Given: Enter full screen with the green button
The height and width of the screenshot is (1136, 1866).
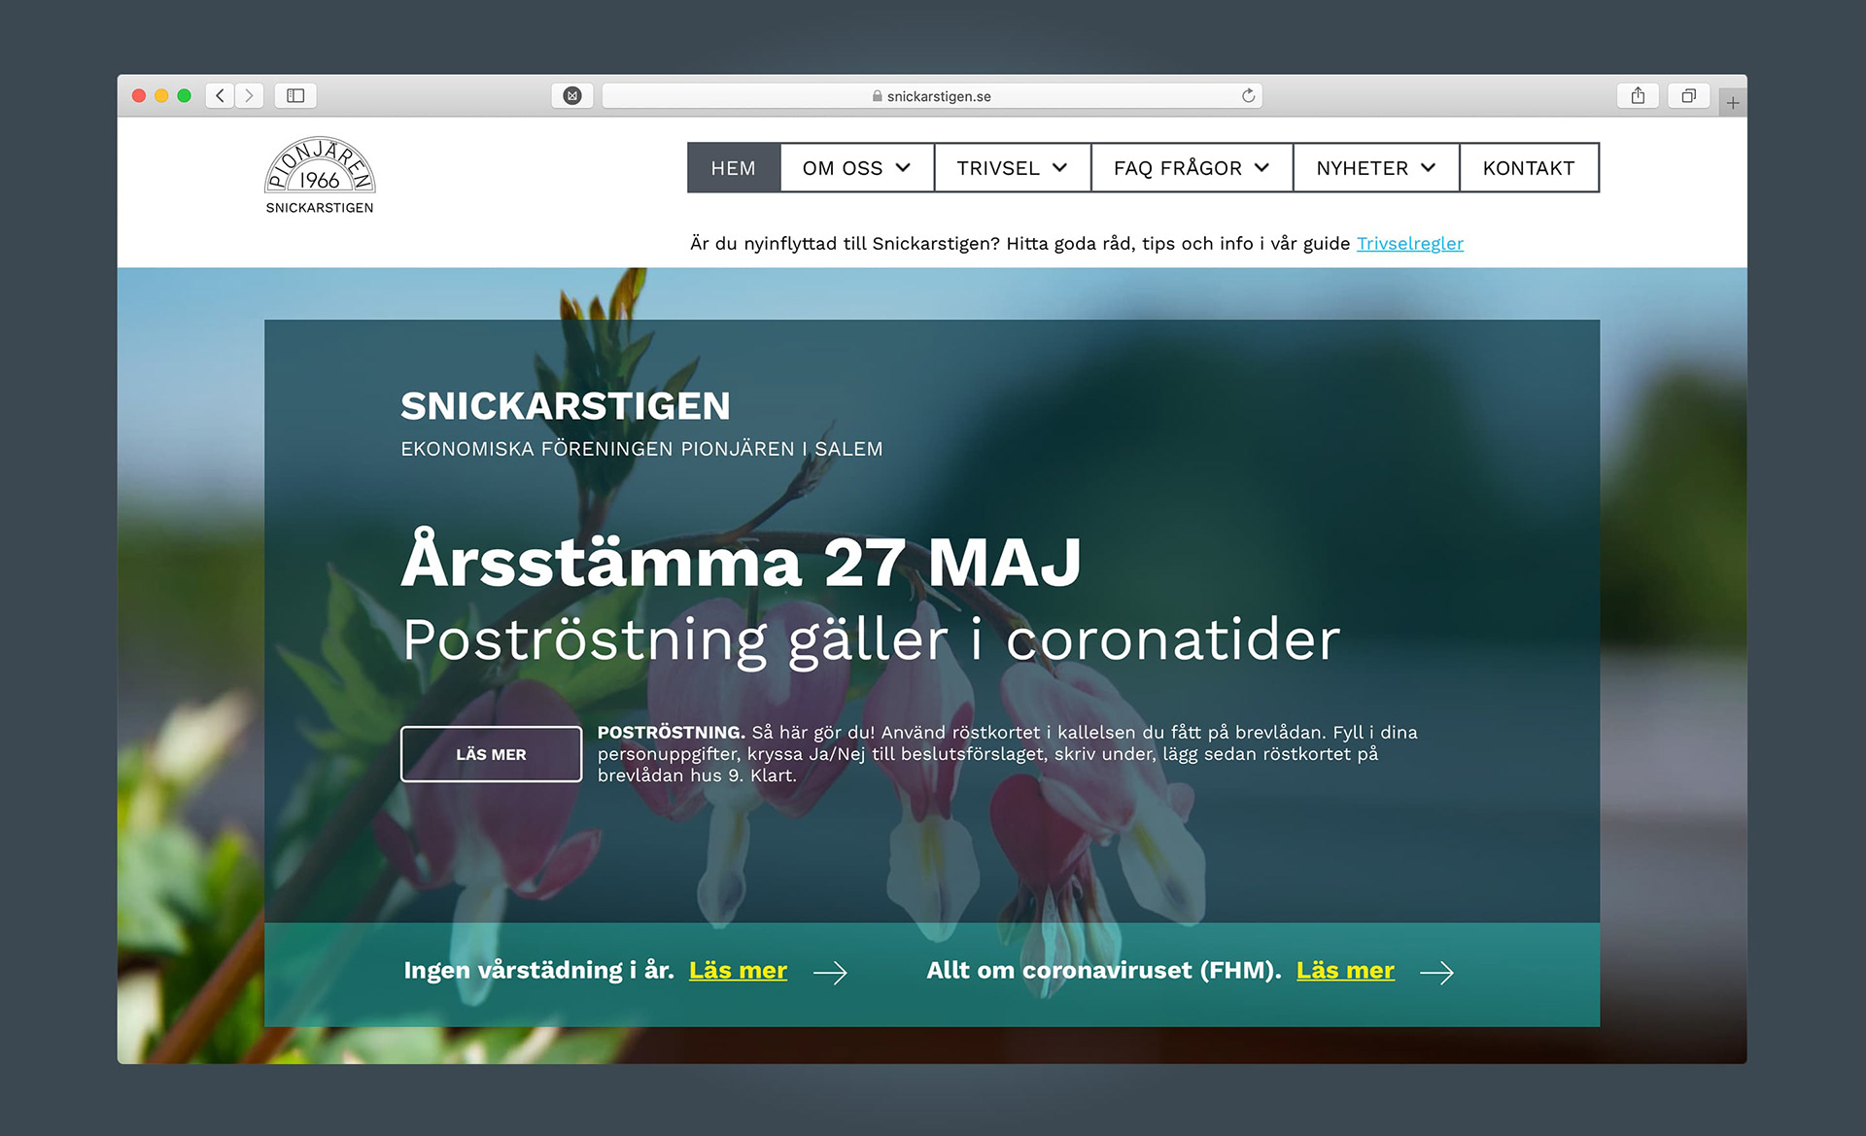Looking at the screenshot, I should point(184,95).
